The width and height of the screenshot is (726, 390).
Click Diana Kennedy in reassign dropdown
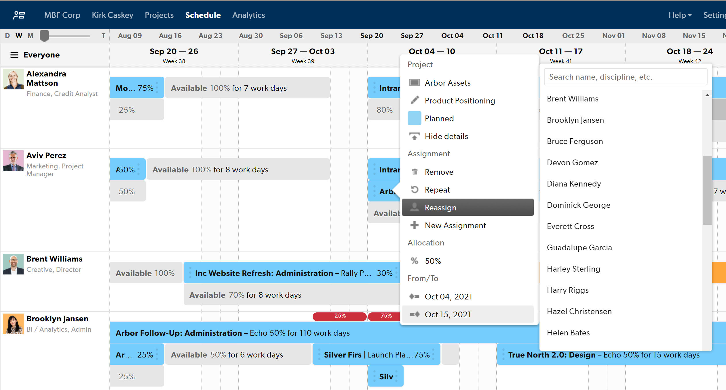574,184
